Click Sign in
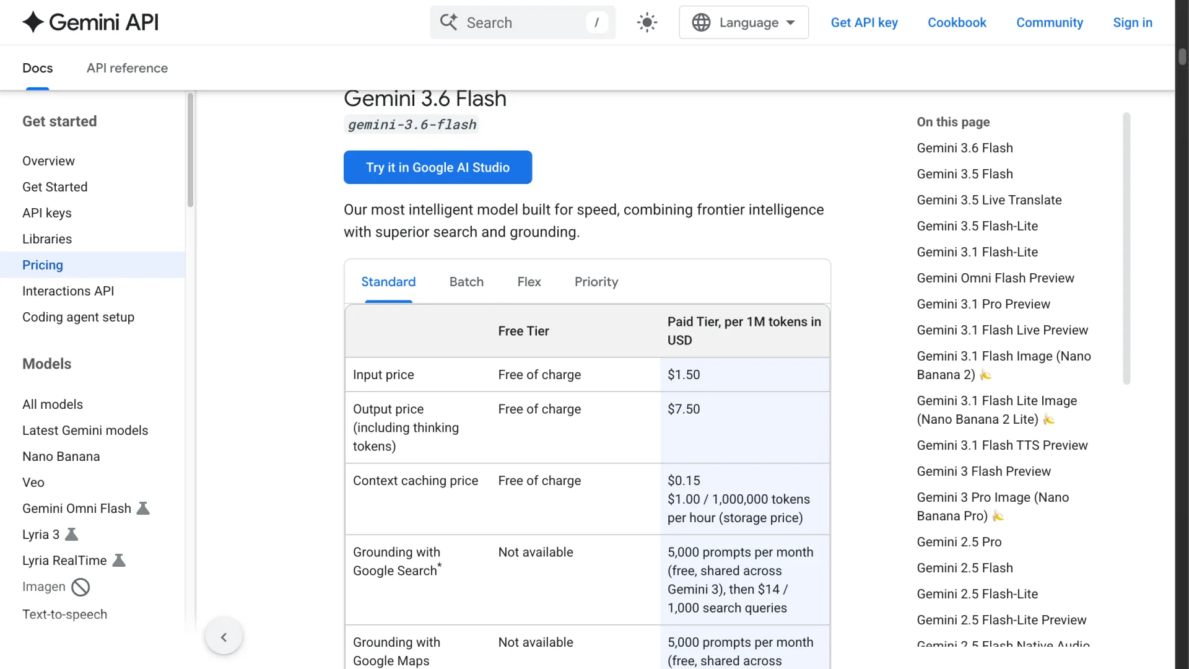 tap(1133, 22)
